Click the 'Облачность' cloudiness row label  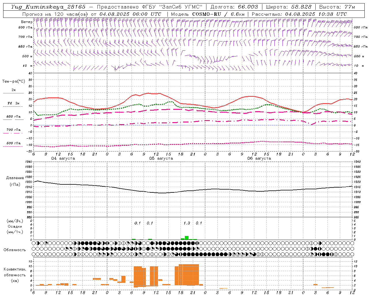tap(15, 250)
